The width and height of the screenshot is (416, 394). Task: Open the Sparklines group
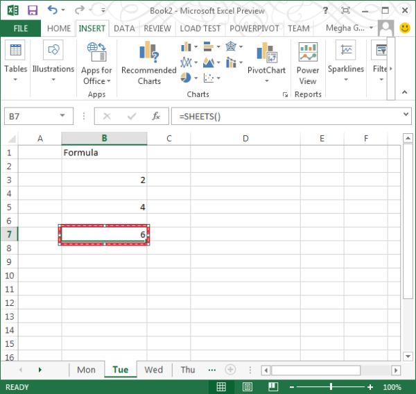[x=346, y=61]
